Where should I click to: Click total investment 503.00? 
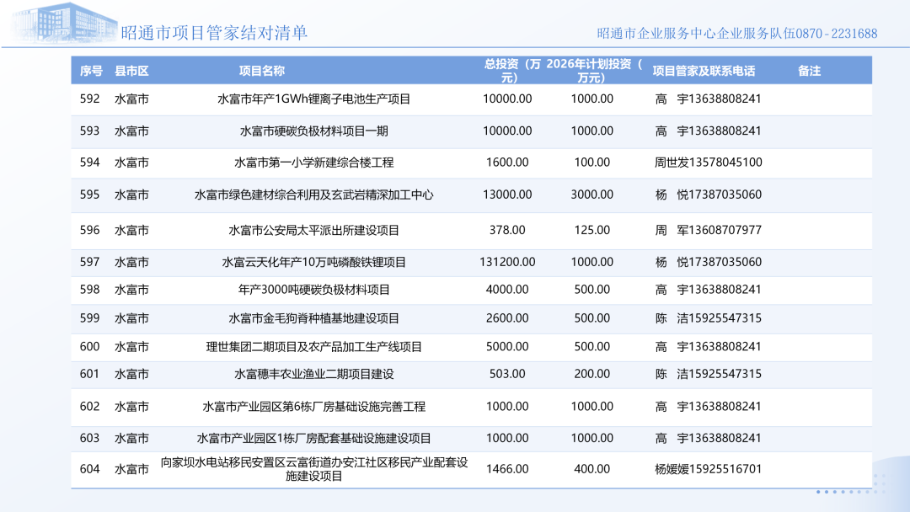(507, 374)
